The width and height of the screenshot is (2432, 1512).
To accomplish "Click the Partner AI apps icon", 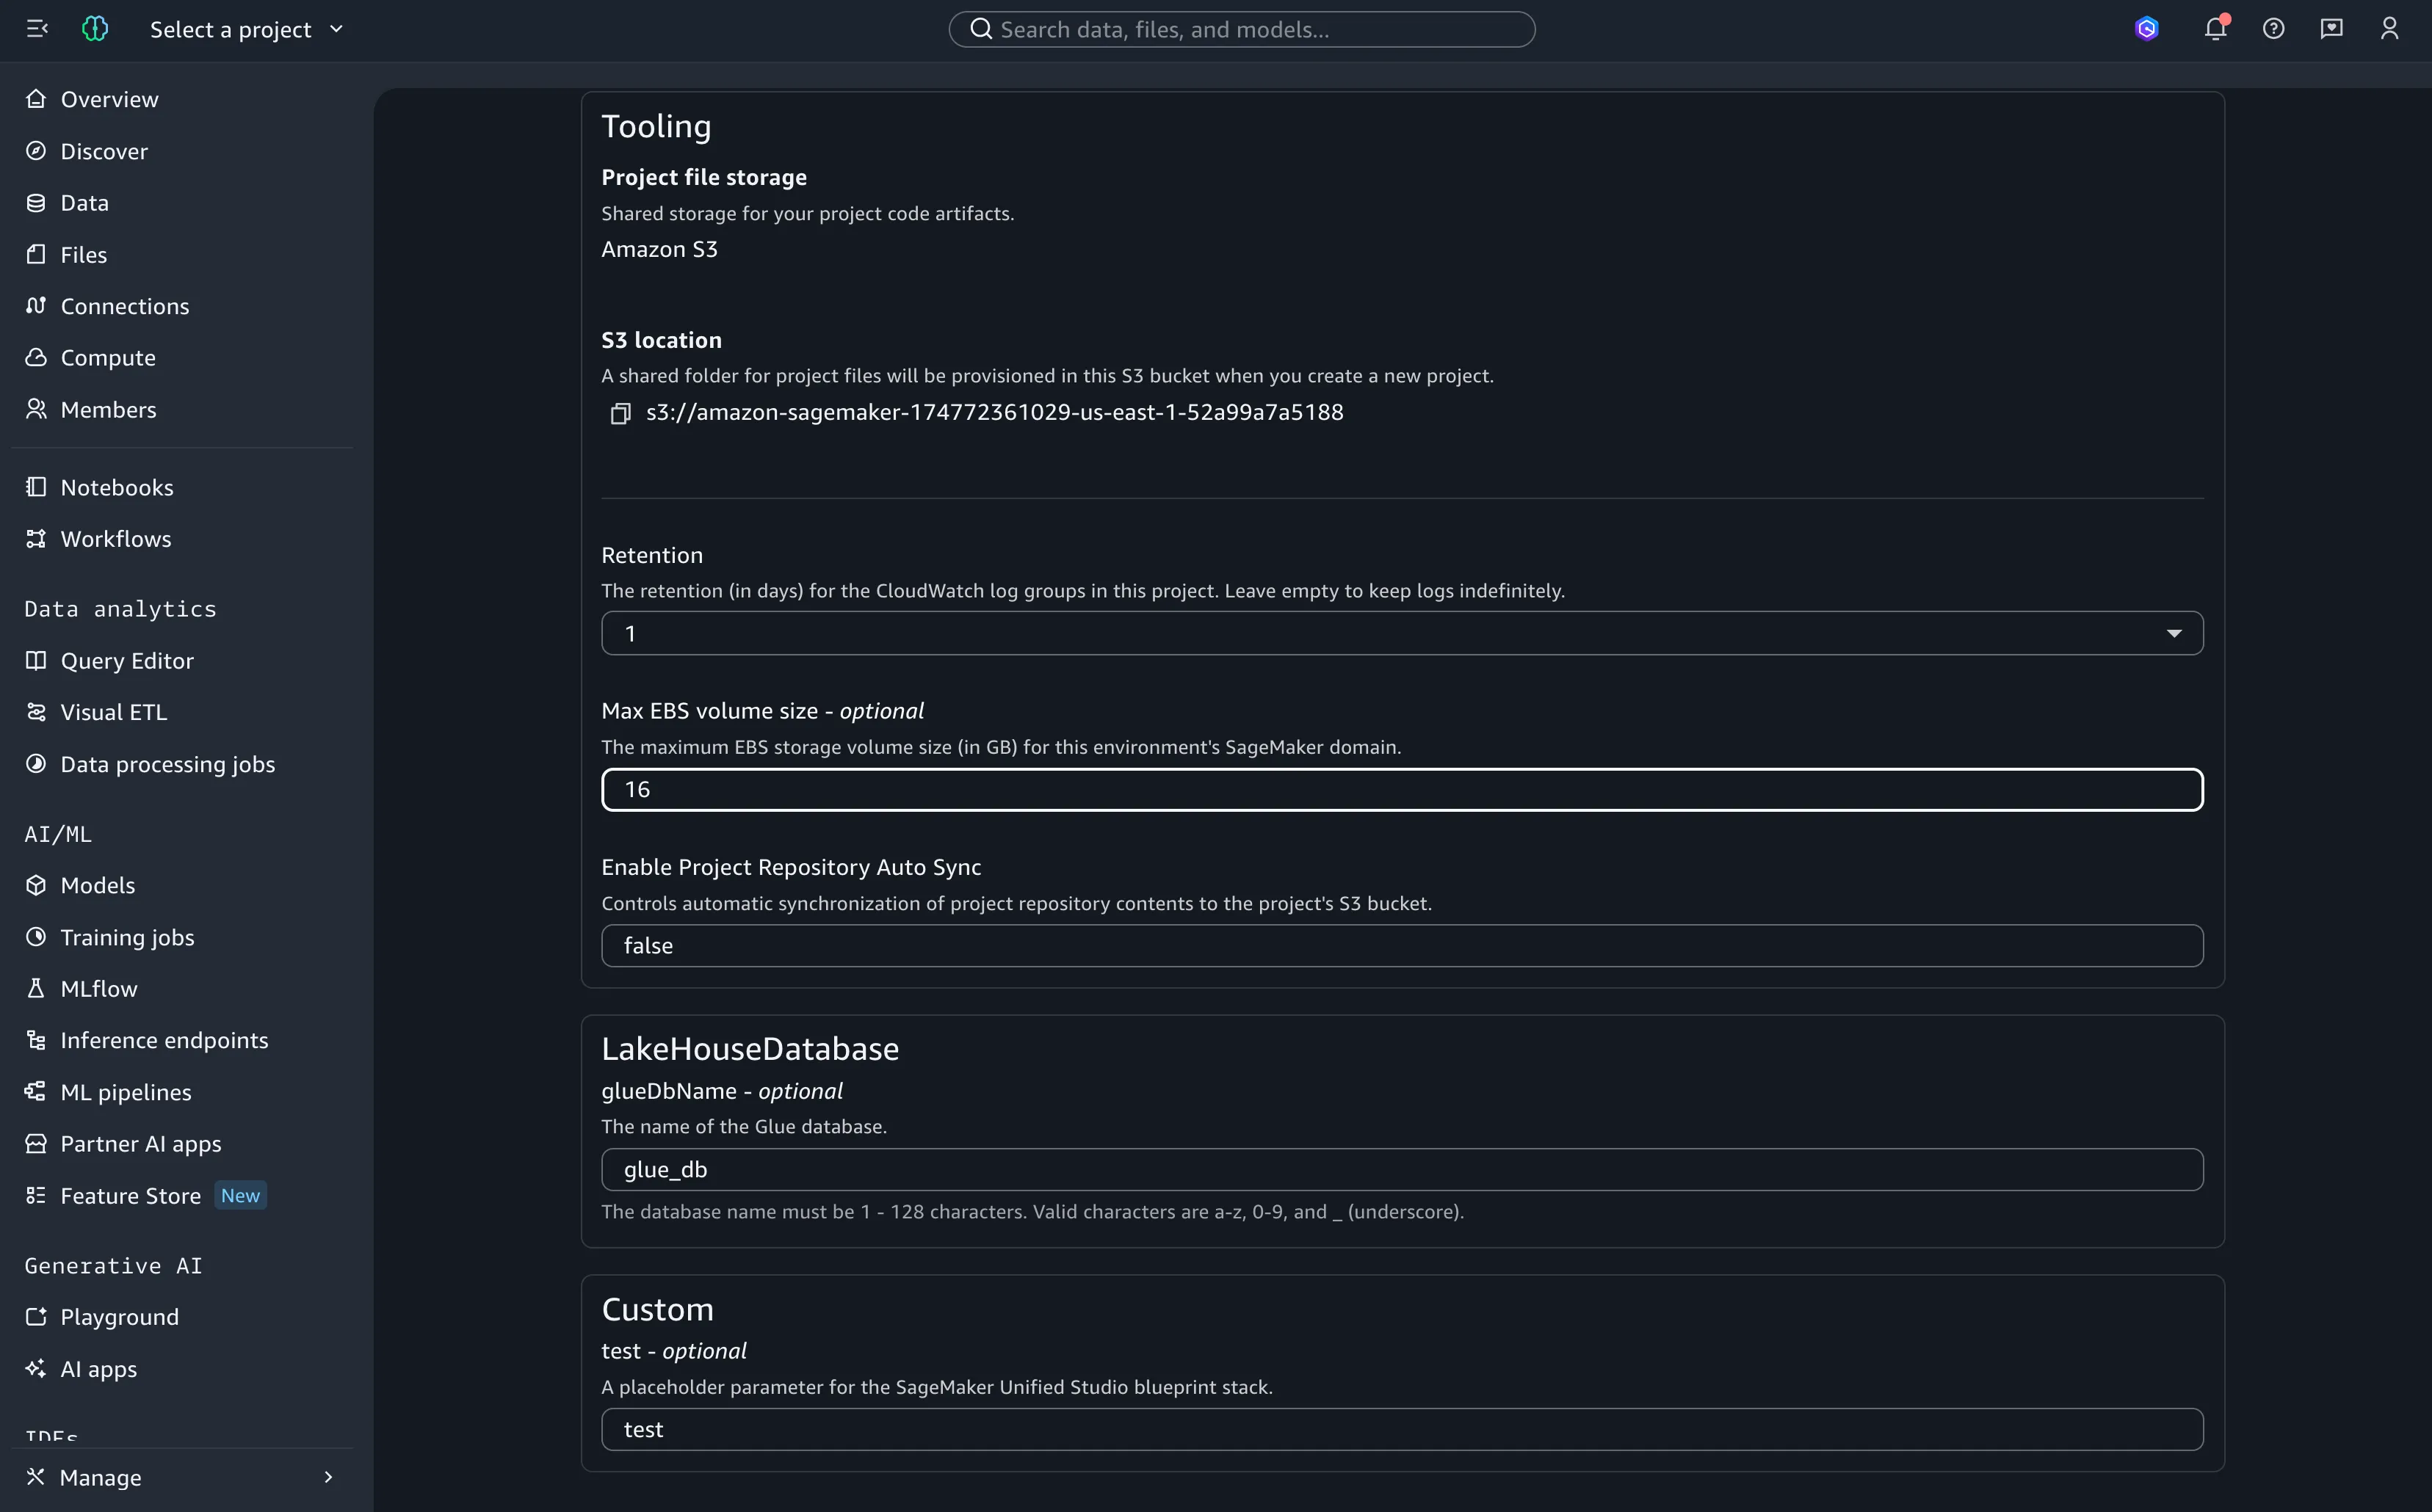I will (x=36, y=1144).
